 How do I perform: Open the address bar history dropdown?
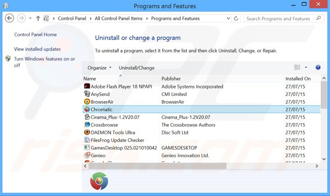click(x=228, y=18)
